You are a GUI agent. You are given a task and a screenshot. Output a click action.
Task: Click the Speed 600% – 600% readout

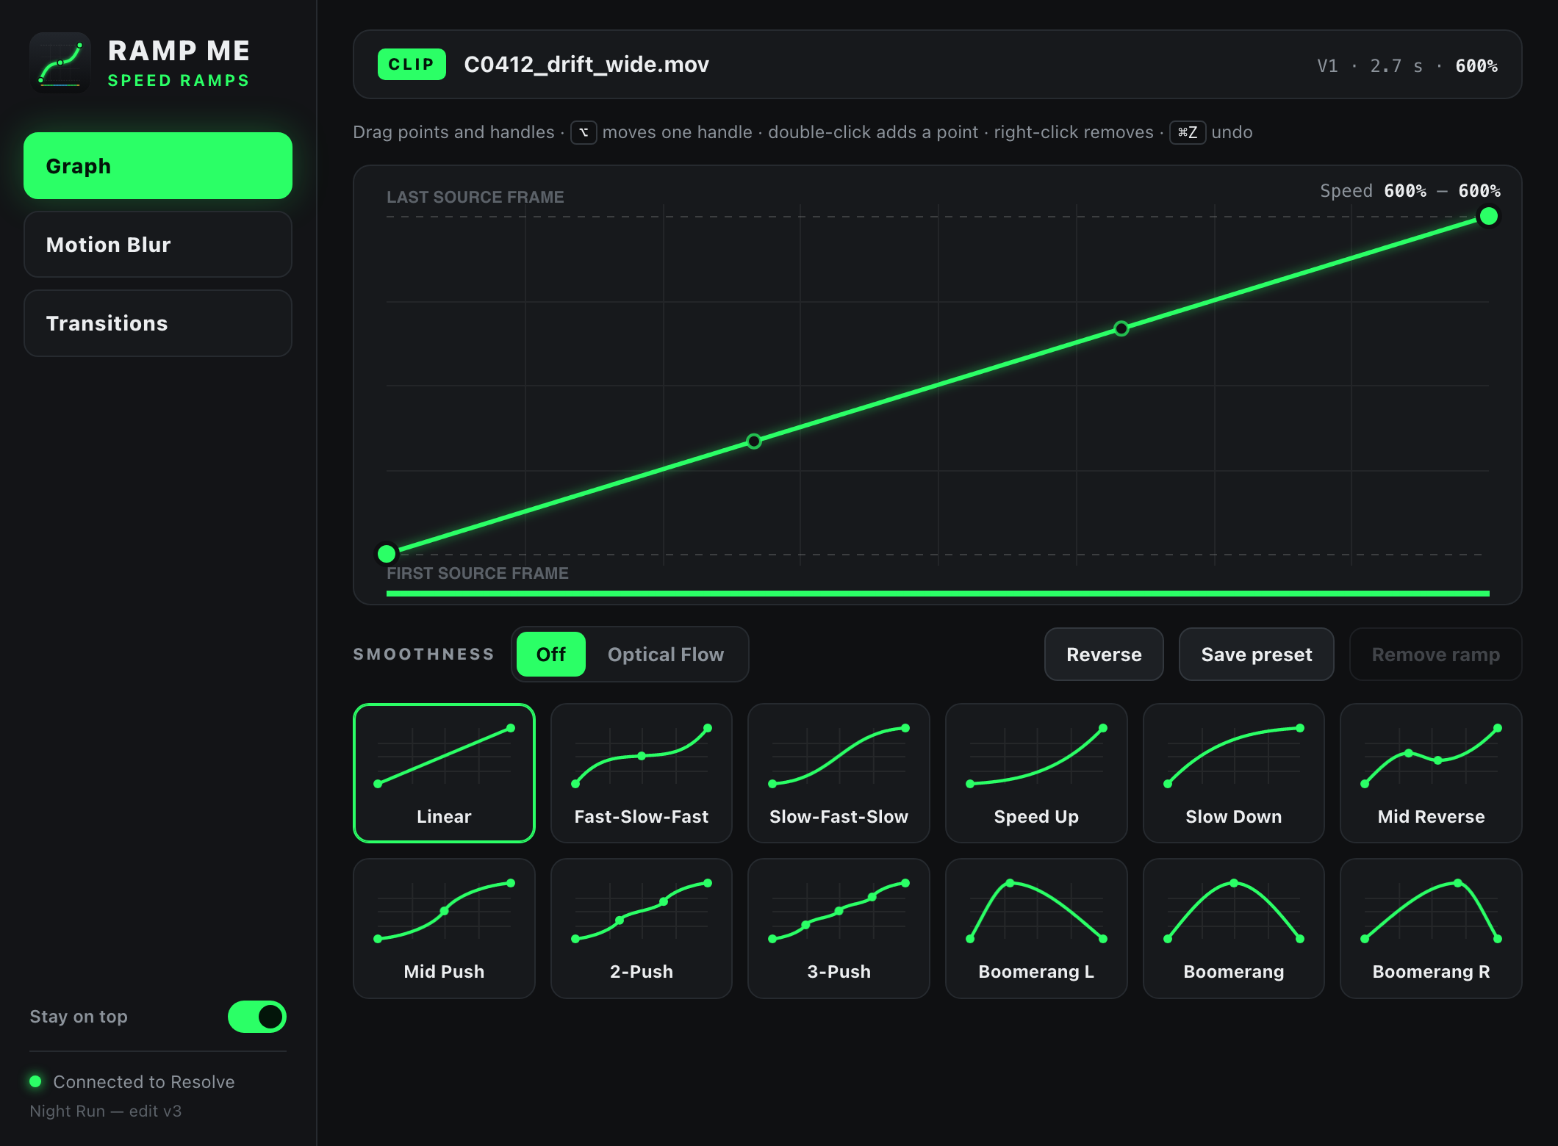tap(1410, 191)
